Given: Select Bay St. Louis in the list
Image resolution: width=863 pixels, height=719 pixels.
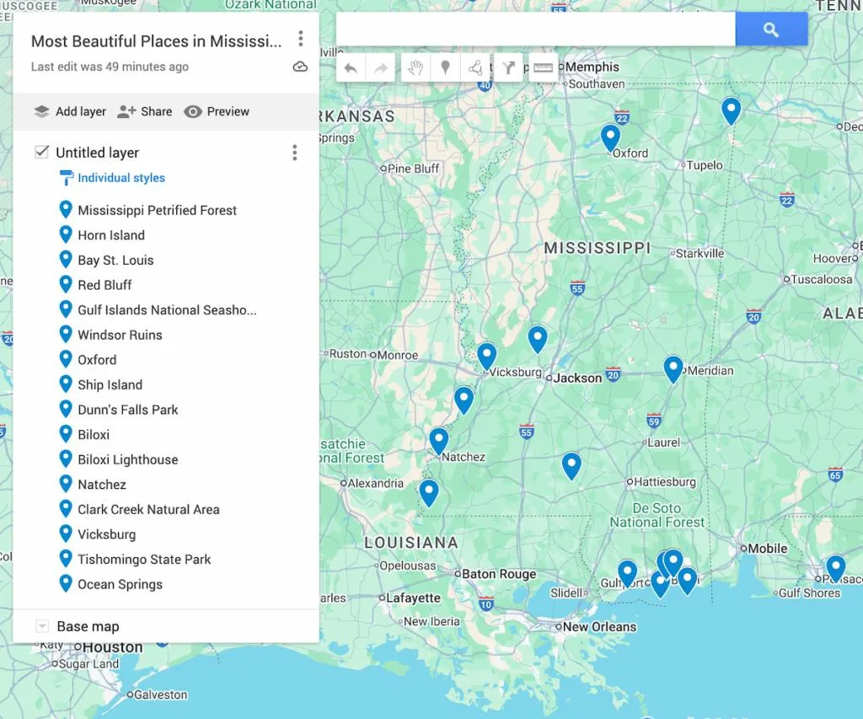Looking at the screenshot, I should click(x=115, y=260).
